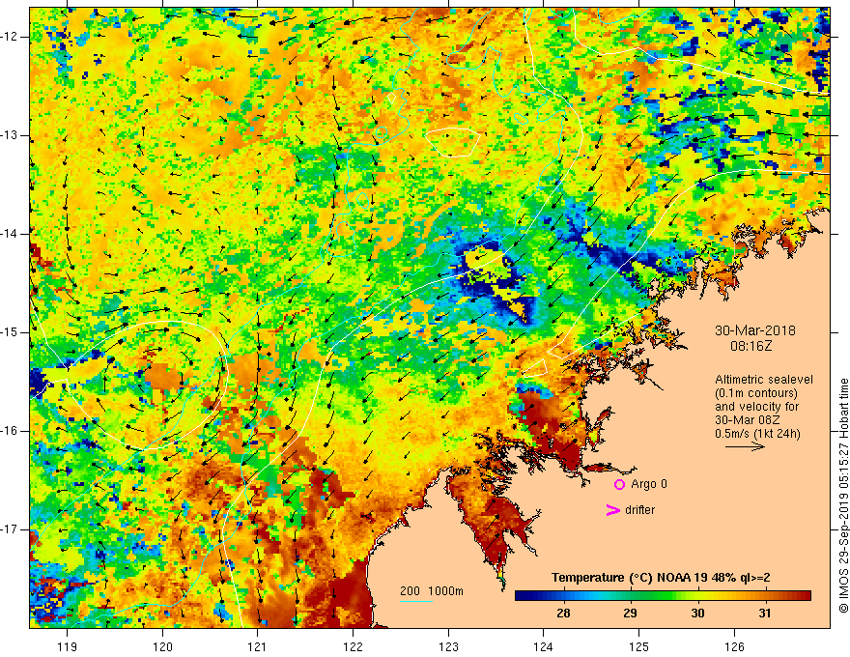The height and width of the screenshot is (657, 850).
Task: Click the magenta Argo circle legend marker
Action: [619, 485]
